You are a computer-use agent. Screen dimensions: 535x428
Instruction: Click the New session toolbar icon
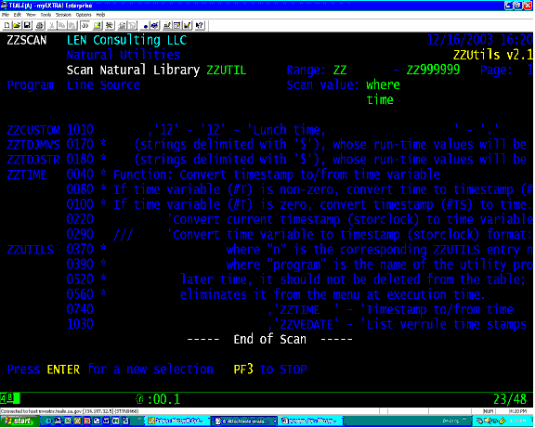[7, 26]
